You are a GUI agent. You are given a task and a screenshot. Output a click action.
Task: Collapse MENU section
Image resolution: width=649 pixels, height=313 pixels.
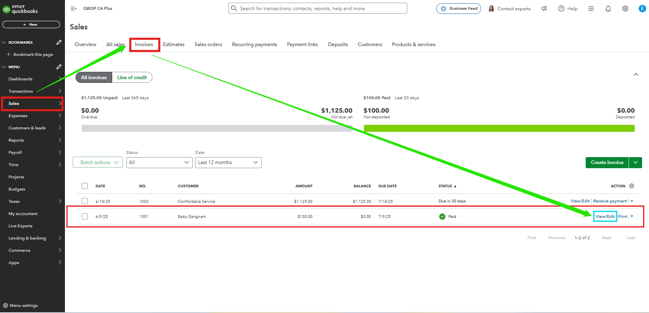4,67
